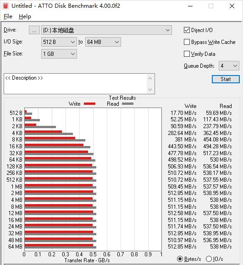Click the Test Results heading
243x265 pixels.
[122, 98]
